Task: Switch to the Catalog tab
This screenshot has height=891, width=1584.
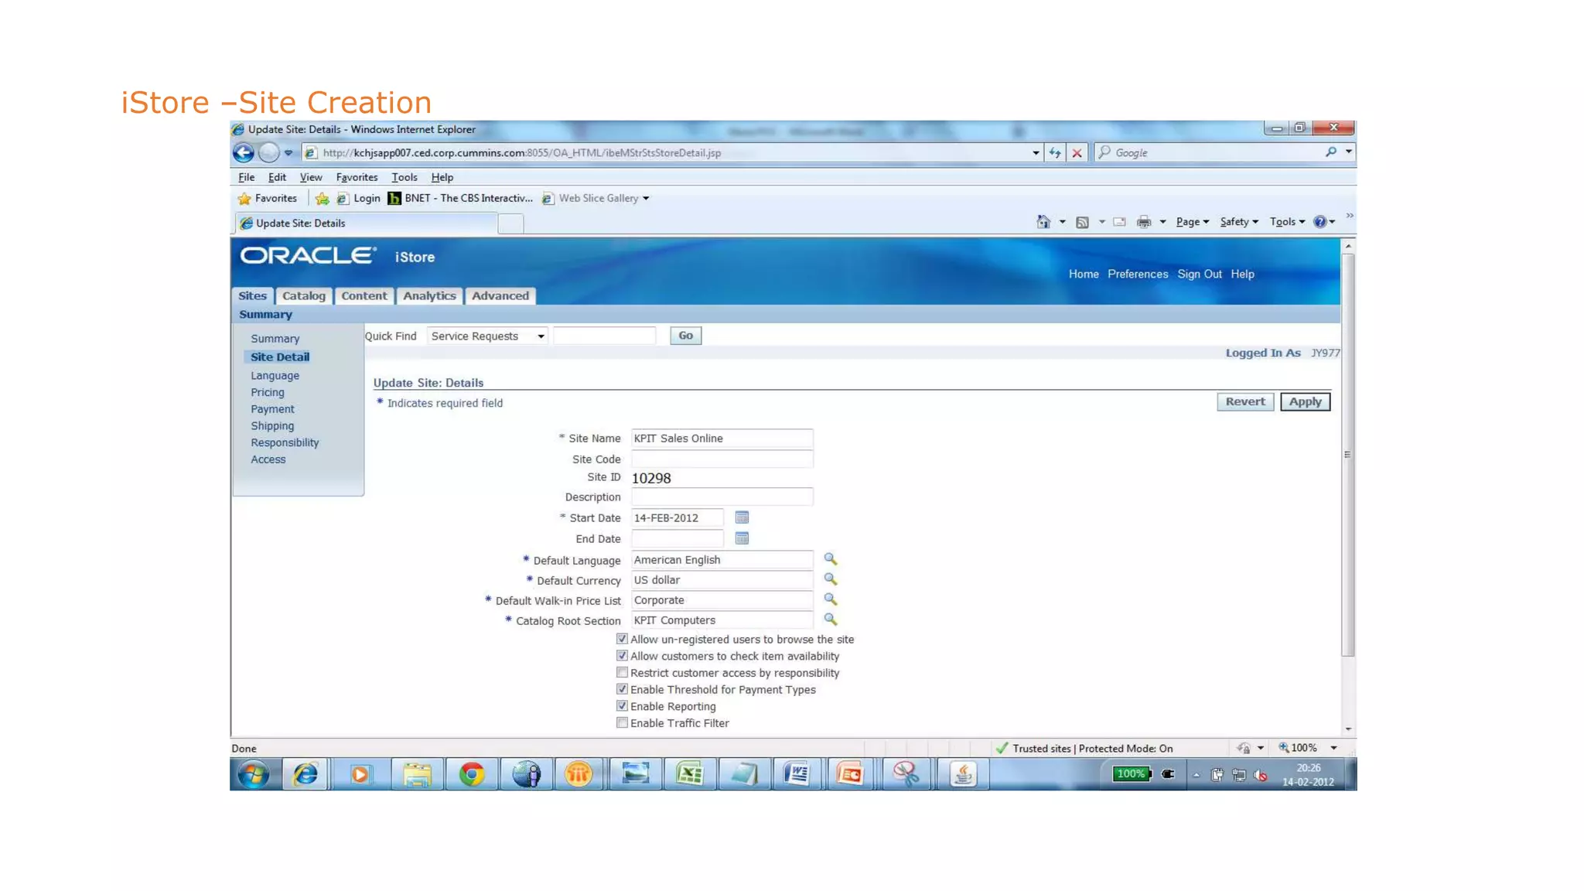Action: [303, 295]
